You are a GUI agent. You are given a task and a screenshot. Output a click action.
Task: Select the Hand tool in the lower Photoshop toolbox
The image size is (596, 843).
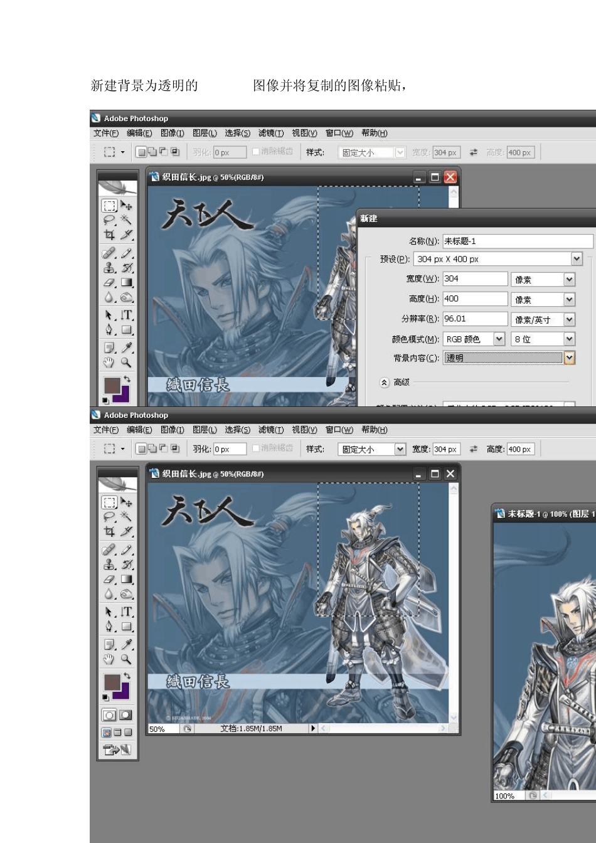[x=110, y=659]
